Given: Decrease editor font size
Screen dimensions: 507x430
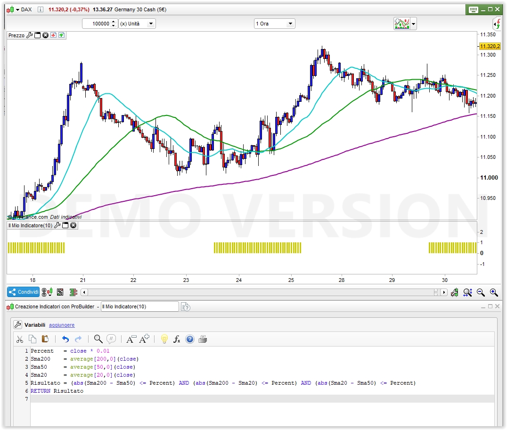Looking at the screenshot, I should [x=131, y=339].
